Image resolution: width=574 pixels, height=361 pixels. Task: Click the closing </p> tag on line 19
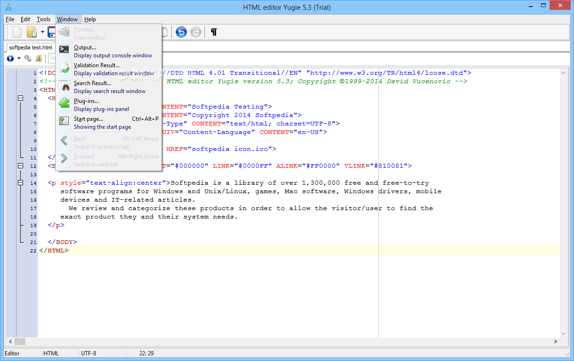[x=56, y=225]
